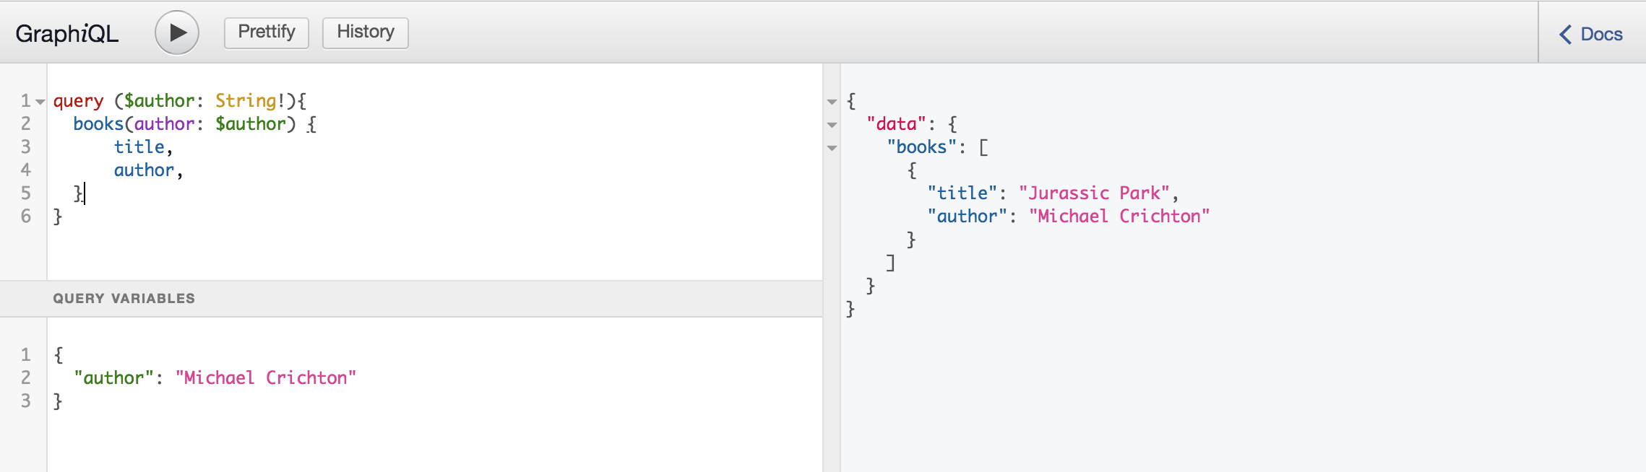
Task: Fold the "data" object in results
Action: pyautogui.click(x=832, y=125)
